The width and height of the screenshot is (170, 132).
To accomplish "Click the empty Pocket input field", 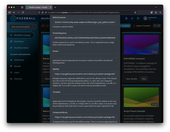I will coord(85,56).
